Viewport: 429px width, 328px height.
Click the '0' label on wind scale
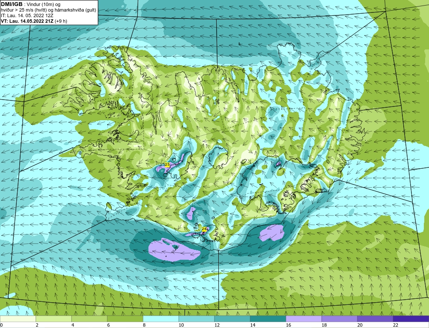(2, 325)
